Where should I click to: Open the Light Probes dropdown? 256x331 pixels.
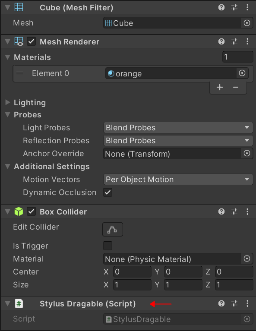coord(178,128)
